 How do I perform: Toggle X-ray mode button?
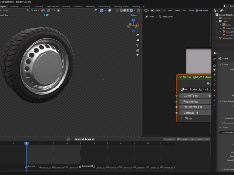tap(117, 10)
